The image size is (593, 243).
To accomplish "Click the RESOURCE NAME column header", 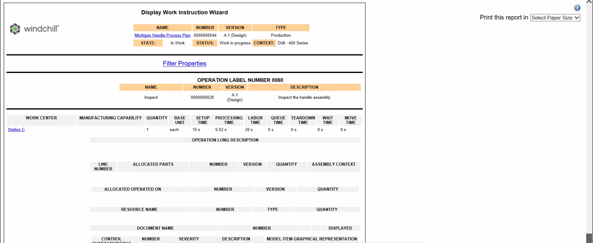I will [139, 209].
